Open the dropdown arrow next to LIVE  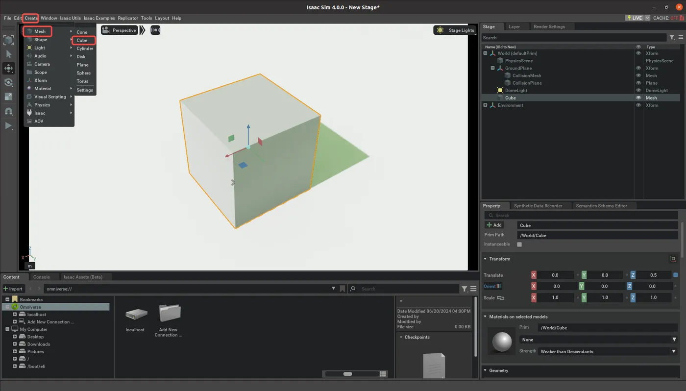[647, 18]
